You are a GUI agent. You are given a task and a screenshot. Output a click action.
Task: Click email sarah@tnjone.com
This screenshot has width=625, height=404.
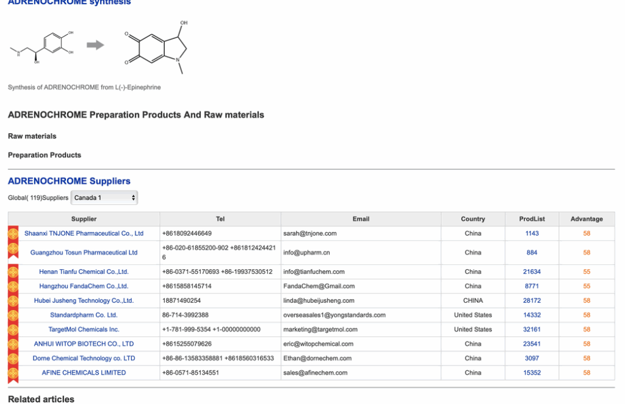click(x=309, y=234)
